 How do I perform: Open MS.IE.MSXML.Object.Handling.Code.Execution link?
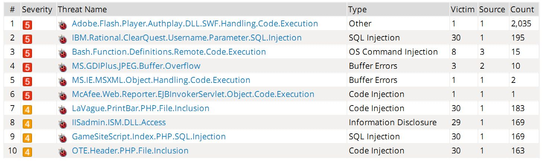click(x=161, y=80)
